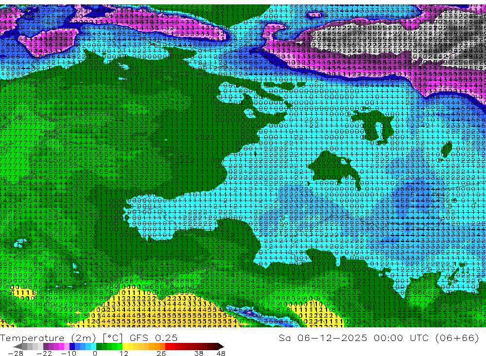Click the '-28' legend value
Image resolution: width=486 pixels, height=356 pixels.
(x=16, y=354)
